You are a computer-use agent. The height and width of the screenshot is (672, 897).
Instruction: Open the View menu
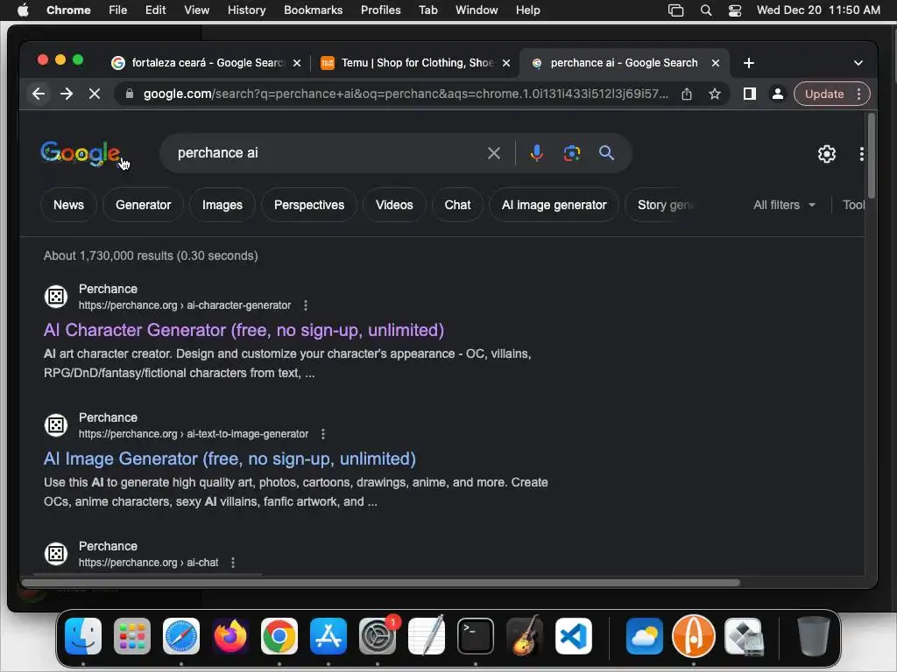point(197,10)
